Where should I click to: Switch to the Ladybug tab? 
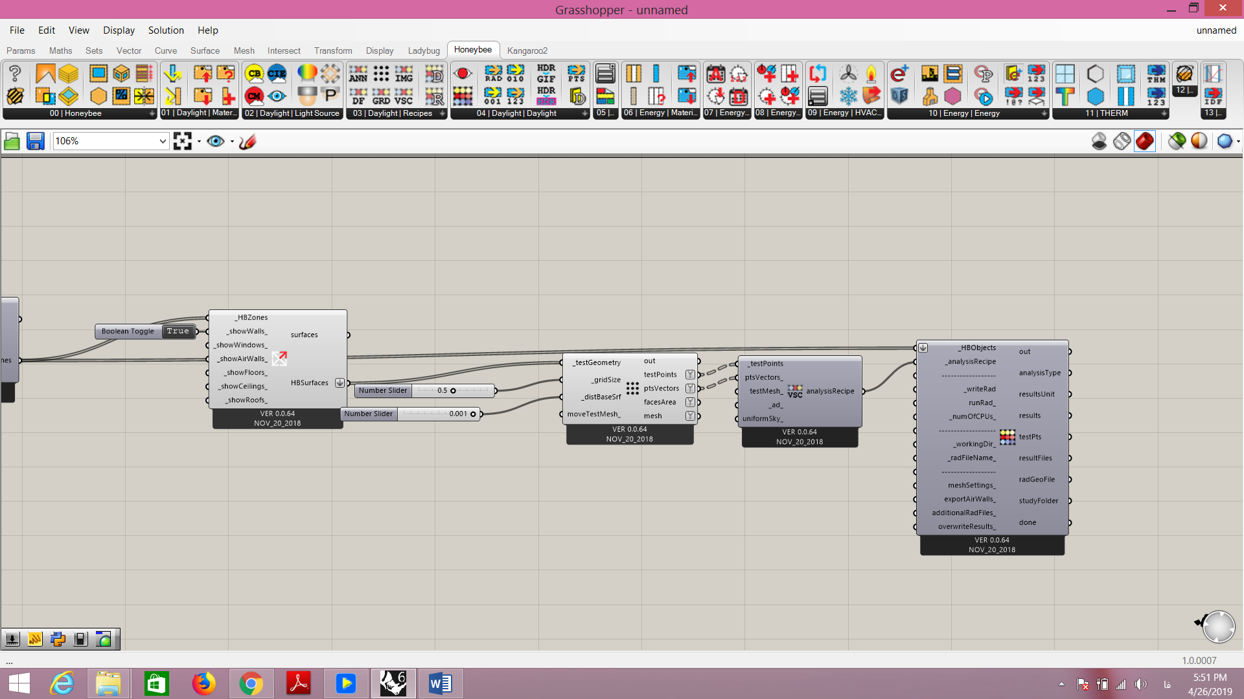[424, 50]
